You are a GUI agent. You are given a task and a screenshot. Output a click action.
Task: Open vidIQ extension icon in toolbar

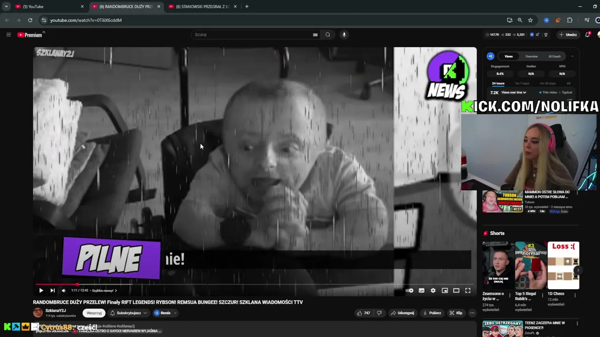546,20
